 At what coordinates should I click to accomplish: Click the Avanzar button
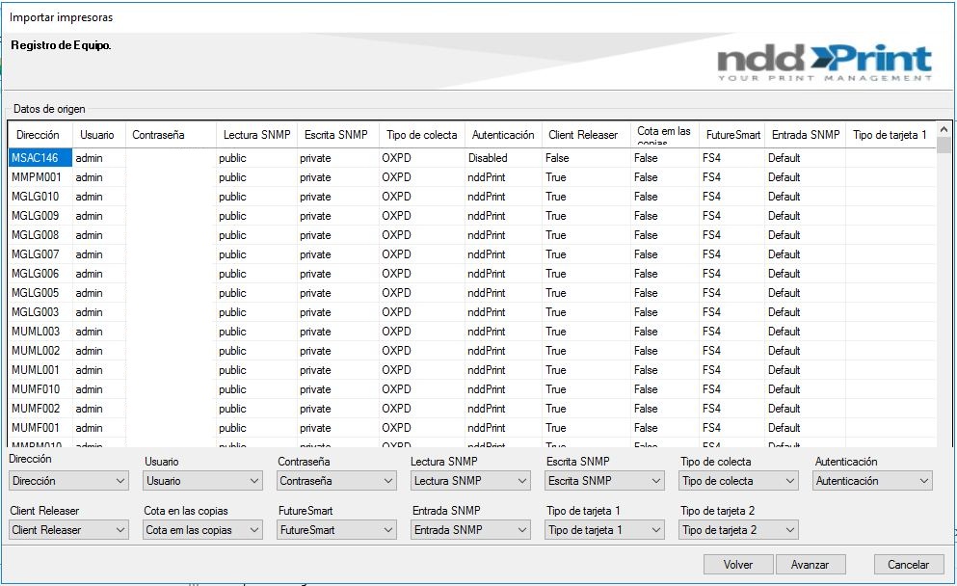pos(811,565)
